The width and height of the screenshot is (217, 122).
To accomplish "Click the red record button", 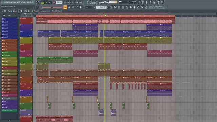I will tap(54, 2).
